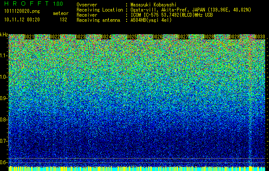Click the HROFFT 1.0.0 title text

(33, 3)
